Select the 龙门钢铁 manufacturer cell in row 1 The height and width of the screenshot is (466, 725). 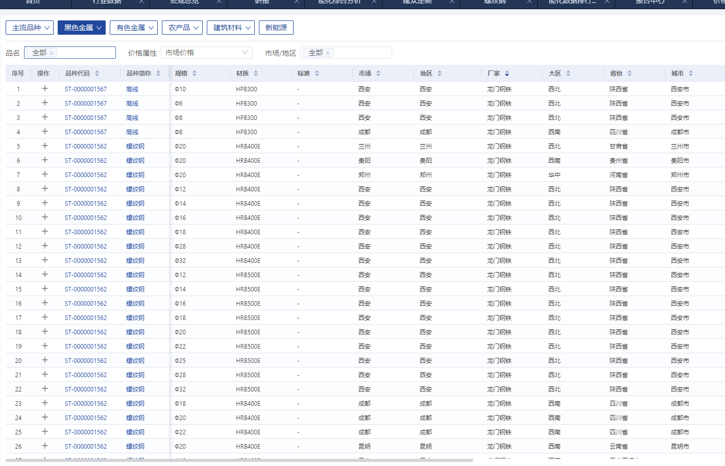[499, 89]
